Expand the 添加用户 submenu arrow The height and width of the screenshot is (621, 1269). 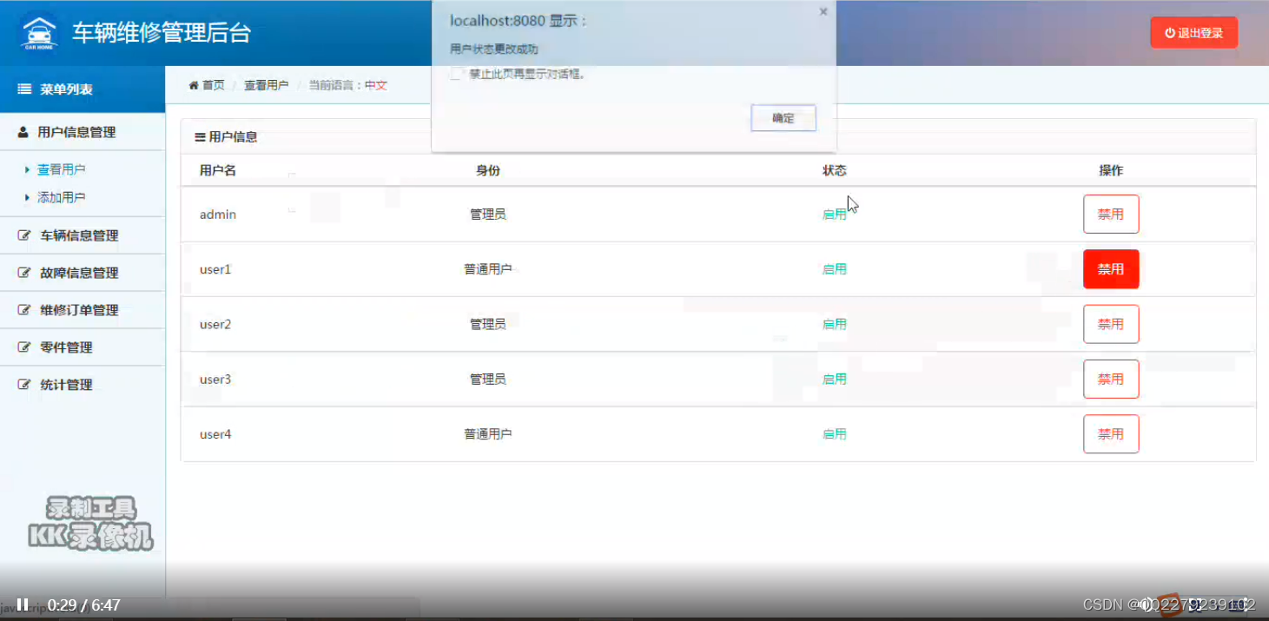[x=27, y=197]
